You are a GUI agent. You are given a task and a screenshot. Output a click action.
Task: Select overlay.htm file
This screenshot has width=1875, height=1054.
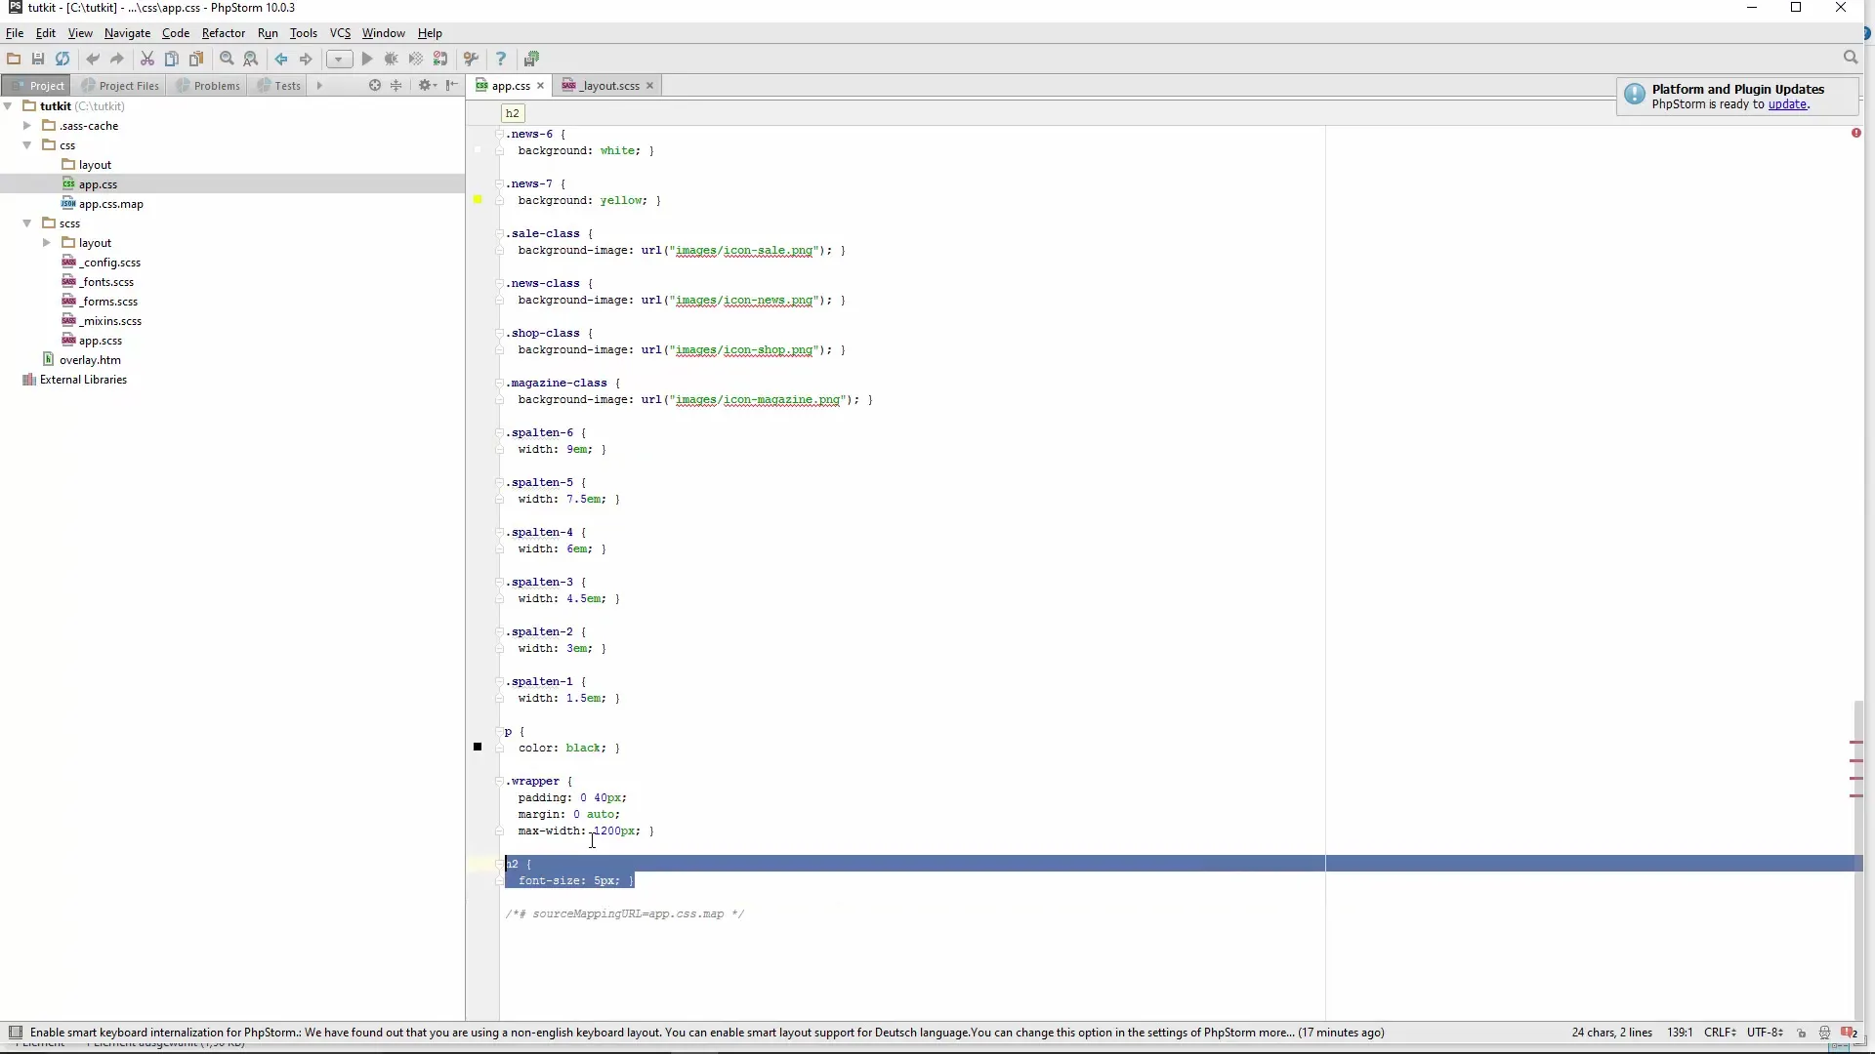[x=81, y=360]
